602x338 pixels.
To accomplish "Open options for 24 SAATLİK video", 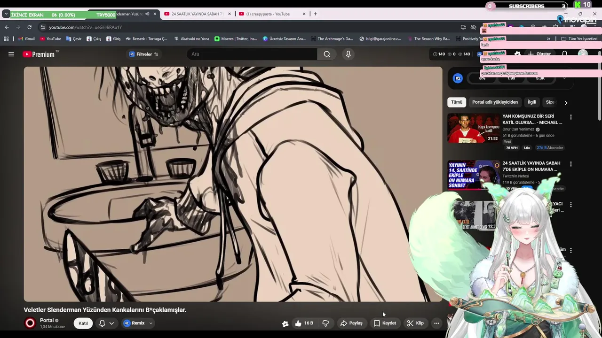I will click(x=571, y=164).
